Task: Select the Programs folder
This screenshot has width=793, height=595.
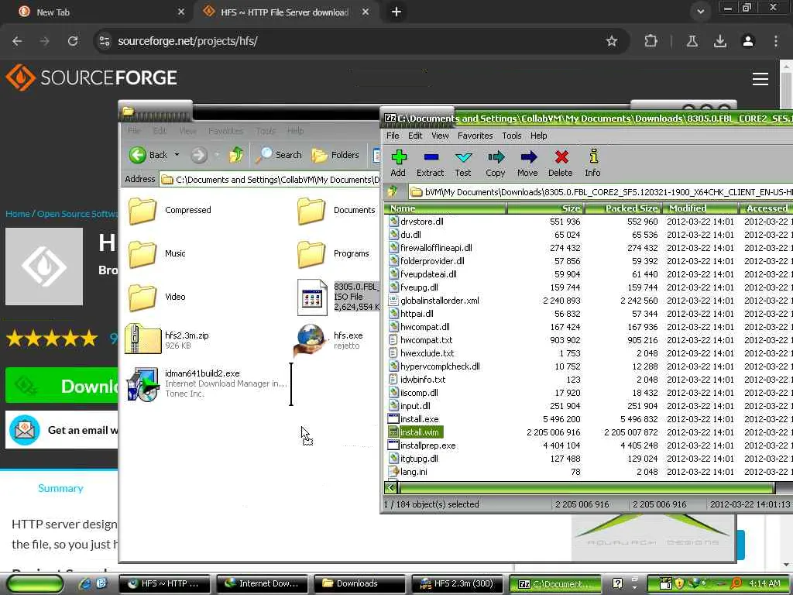Action: click(x=333, y=253)
